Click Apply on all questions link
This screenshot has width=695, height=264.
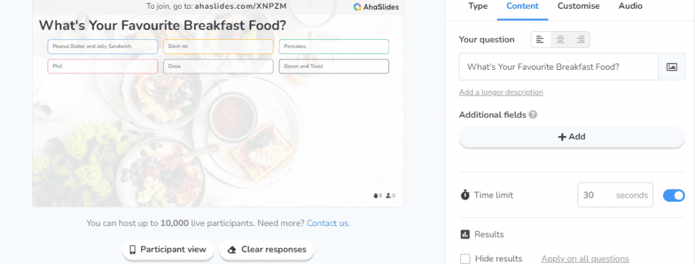pos(585,259)
